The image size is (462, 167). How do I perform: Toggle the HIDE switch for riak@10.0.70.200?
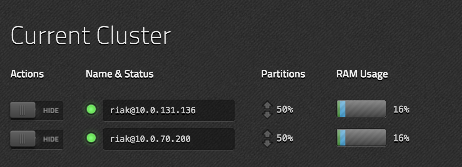[36, 139]
